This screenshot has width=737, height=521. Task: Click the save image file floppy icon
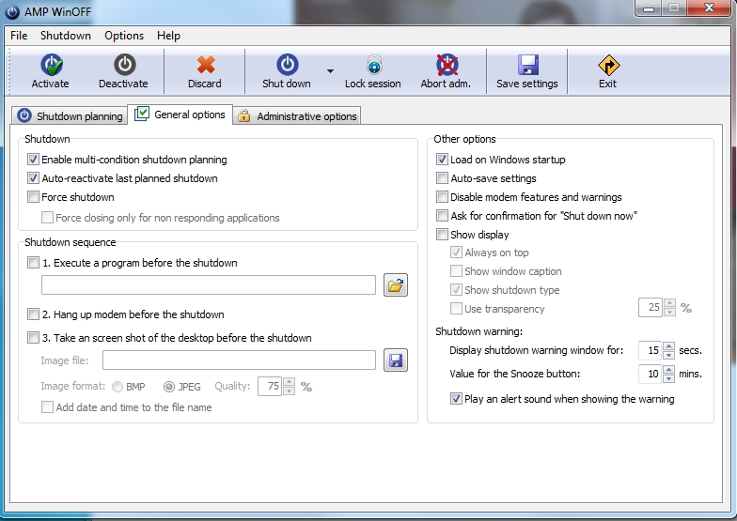tap(396, 360)
